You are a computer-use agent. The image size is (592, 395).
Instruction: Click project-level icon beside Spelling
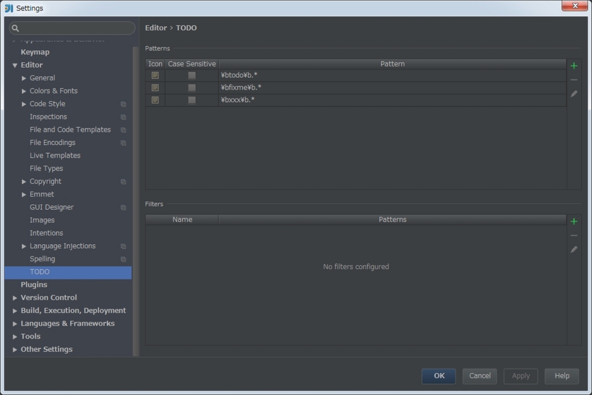123,259
